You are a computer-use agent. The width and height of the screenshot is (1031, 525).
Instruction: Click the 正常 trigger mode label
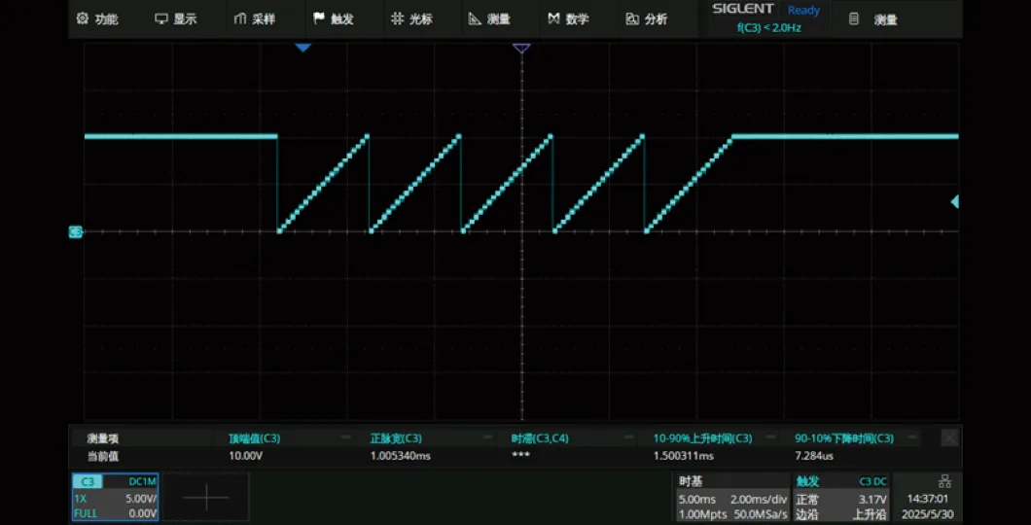point(807,500)
